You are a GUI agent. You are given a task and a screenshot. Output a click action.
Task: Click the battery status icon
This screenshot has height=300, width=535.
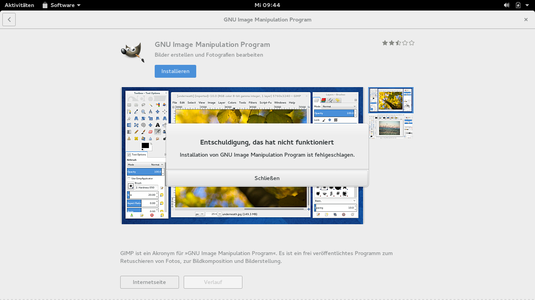518,5
